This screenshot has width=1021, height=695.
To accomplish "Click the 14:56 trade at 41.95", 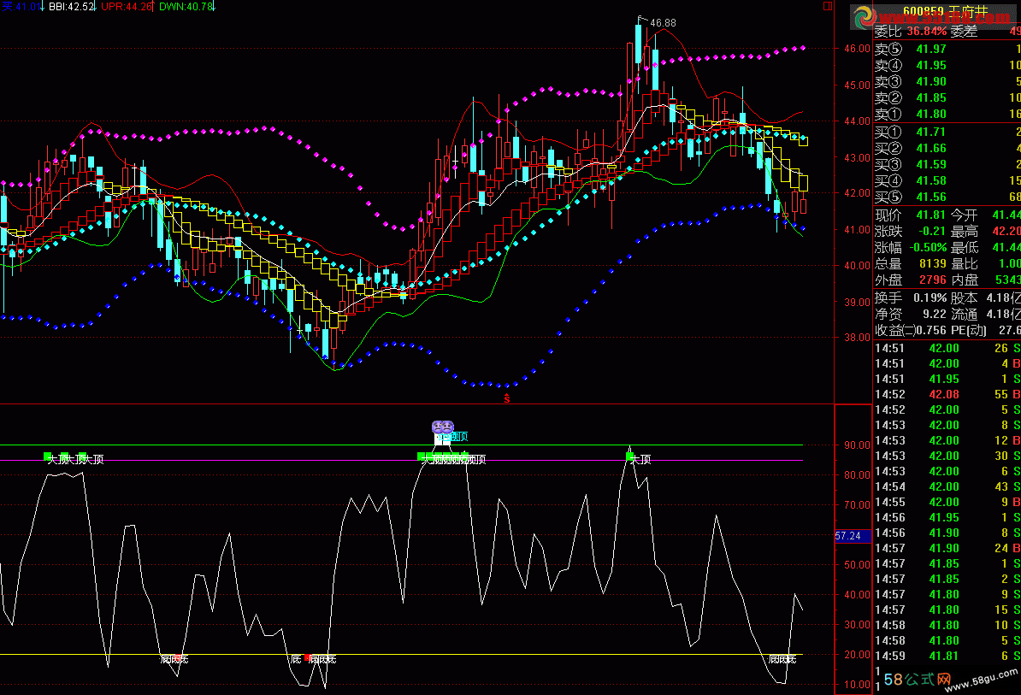I will click(947, 517).
